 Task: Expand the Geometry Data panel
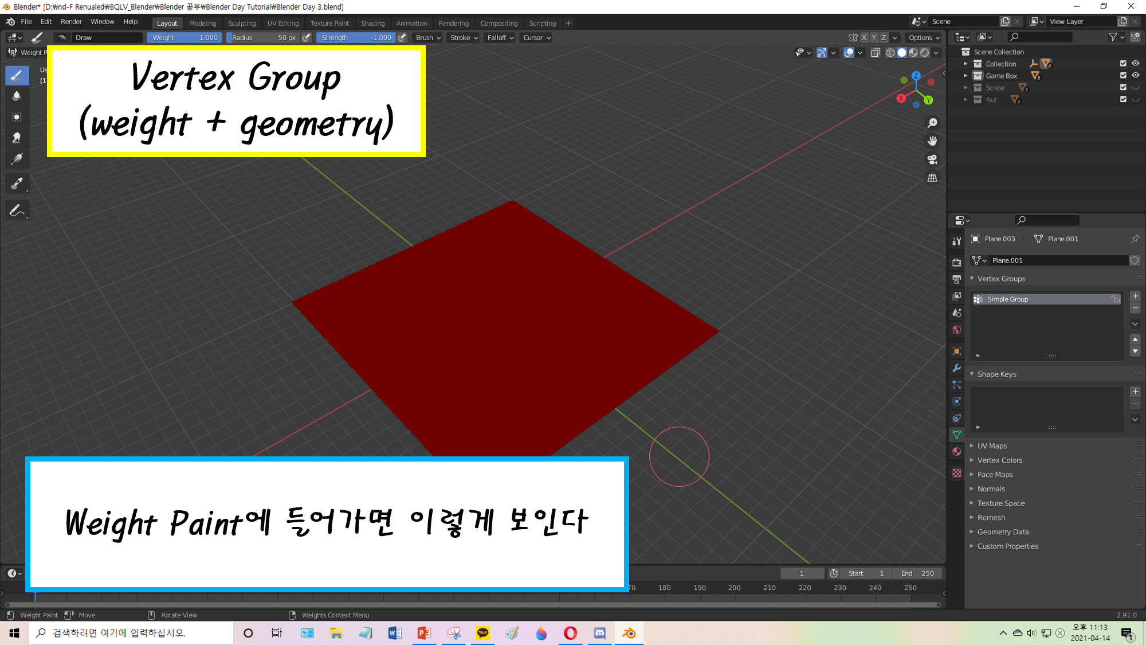[x=1003, y=532]
